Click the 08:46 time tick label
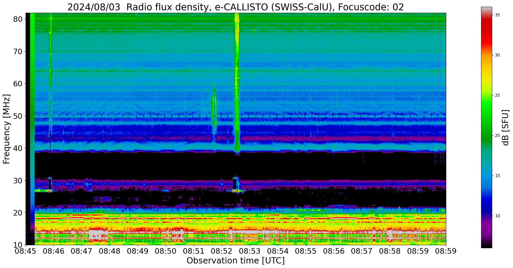The width and height of the screenshot is (513, 268). 53,251
